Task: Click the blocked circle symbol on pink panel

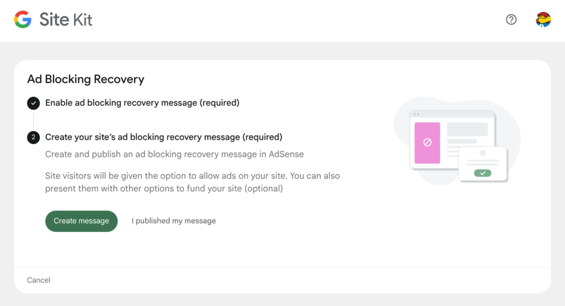Action: (x=428, y=142)
